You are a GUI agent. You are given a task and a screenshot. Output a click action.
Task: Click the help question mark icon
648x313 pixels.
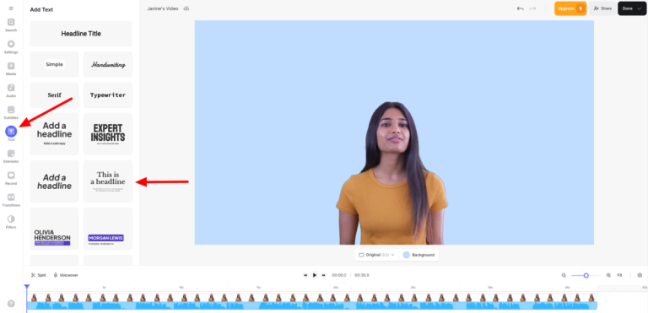[x=11, y=304]
